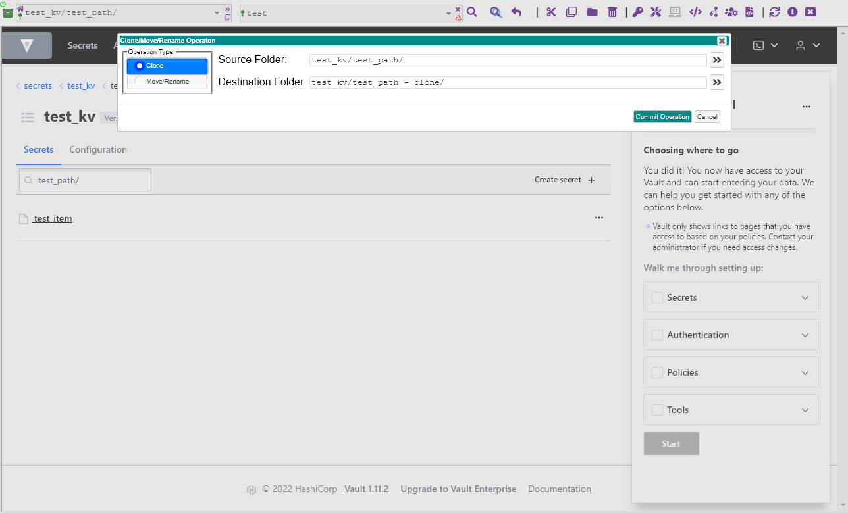Select the Move/Rename operation type
The height and width of the screenshot is (513, 848).
click(x=167, y=82)
